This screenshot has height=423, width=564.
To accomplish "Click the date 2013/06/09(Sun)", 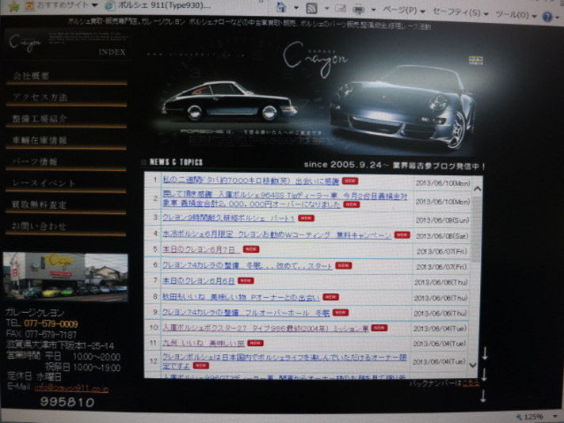I will pos(442,220).
